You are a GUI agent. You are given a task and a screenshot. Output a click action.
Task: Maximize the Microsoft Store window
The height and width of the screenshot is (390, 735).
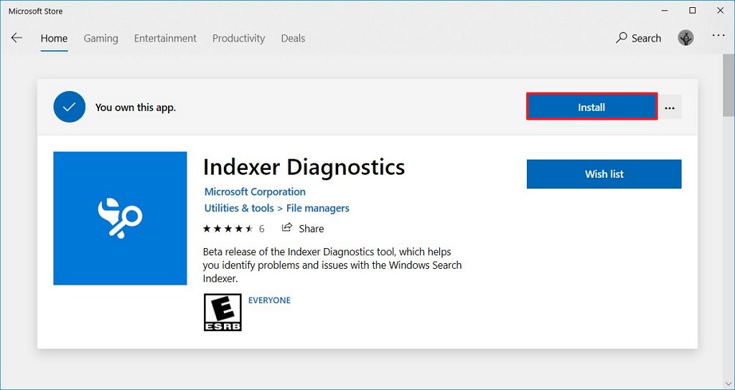(x=693, y=10)
